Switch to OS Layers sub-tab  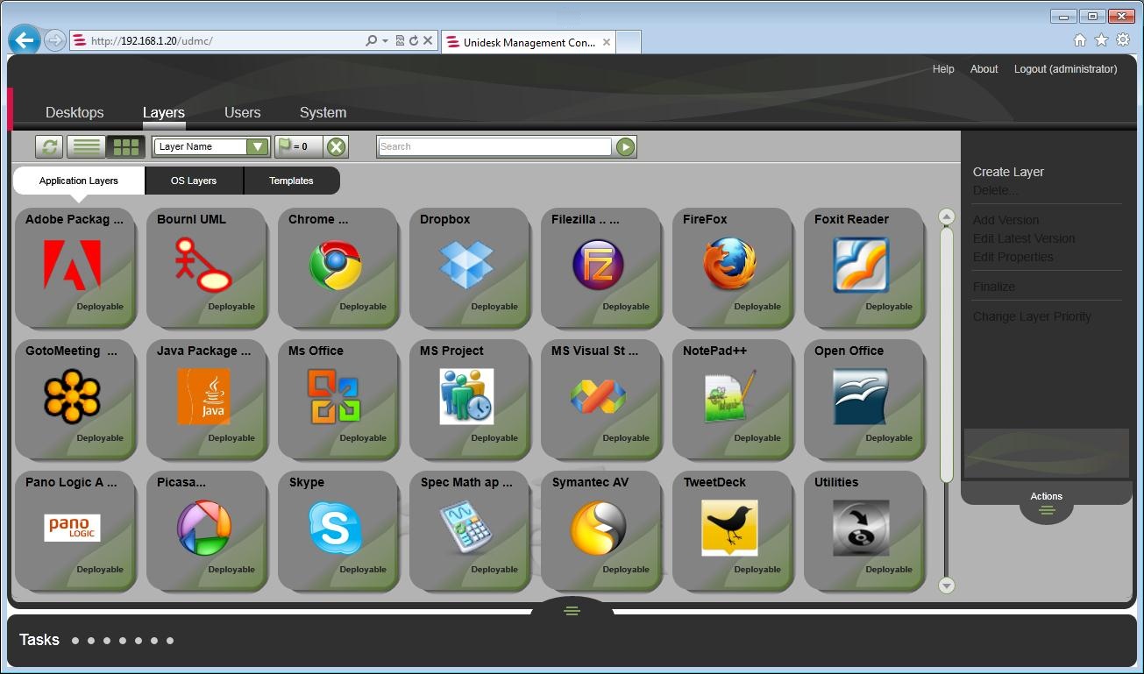point(194,181)
